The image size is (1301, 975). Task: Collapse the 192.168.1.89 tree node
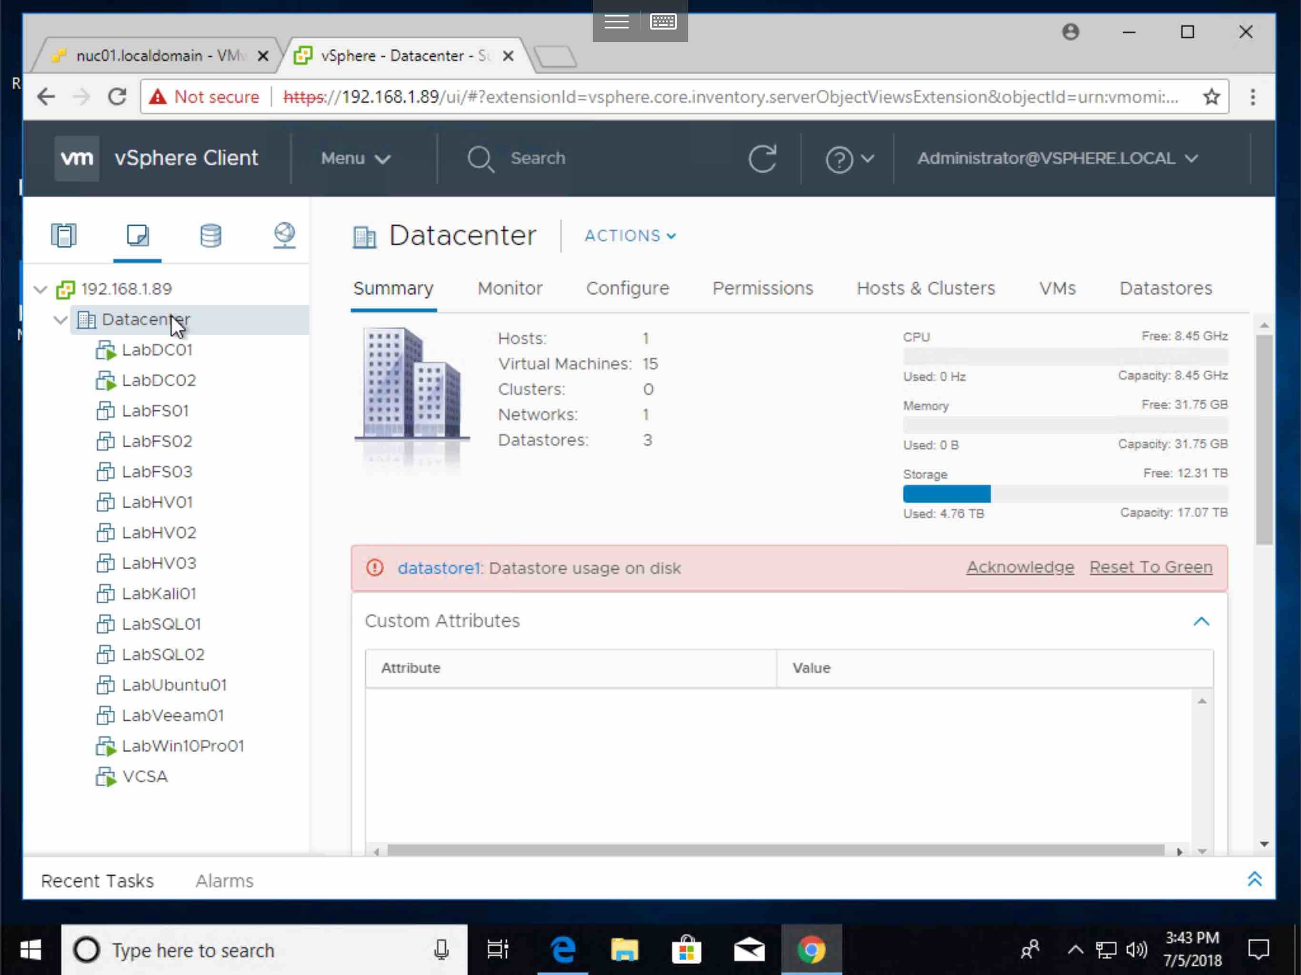click(40, 289)
